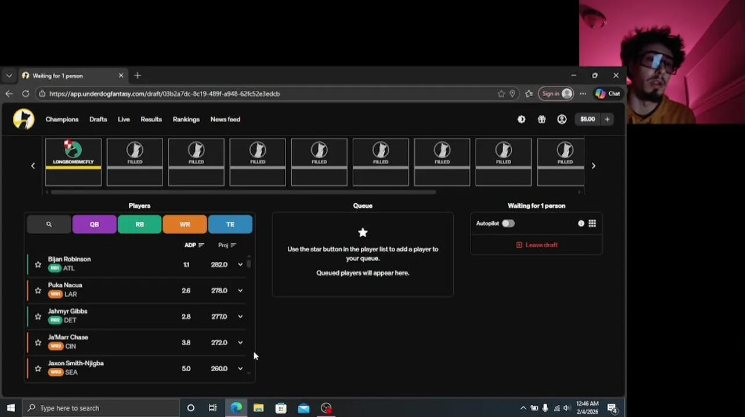
Task: Open the notifications action center
Action: coord(612,408)
